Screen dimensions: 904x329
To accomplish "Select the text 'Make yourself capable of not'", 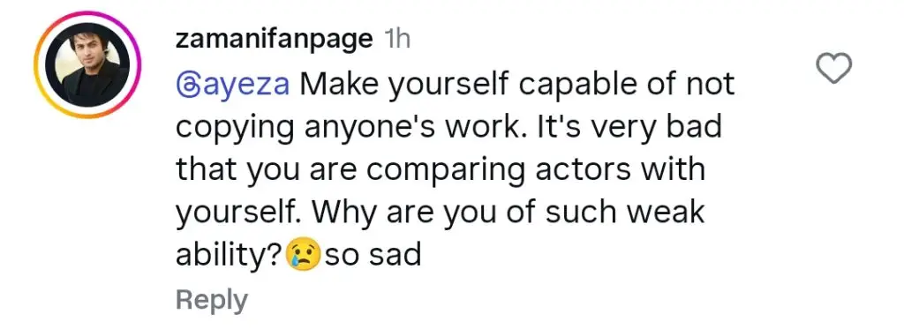I will tap(516, 86).
